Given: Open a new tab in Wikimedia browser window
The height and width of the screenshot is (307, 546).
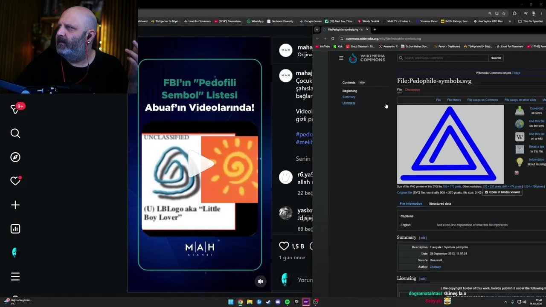Looking at the screenshot, I should [375, 29].
